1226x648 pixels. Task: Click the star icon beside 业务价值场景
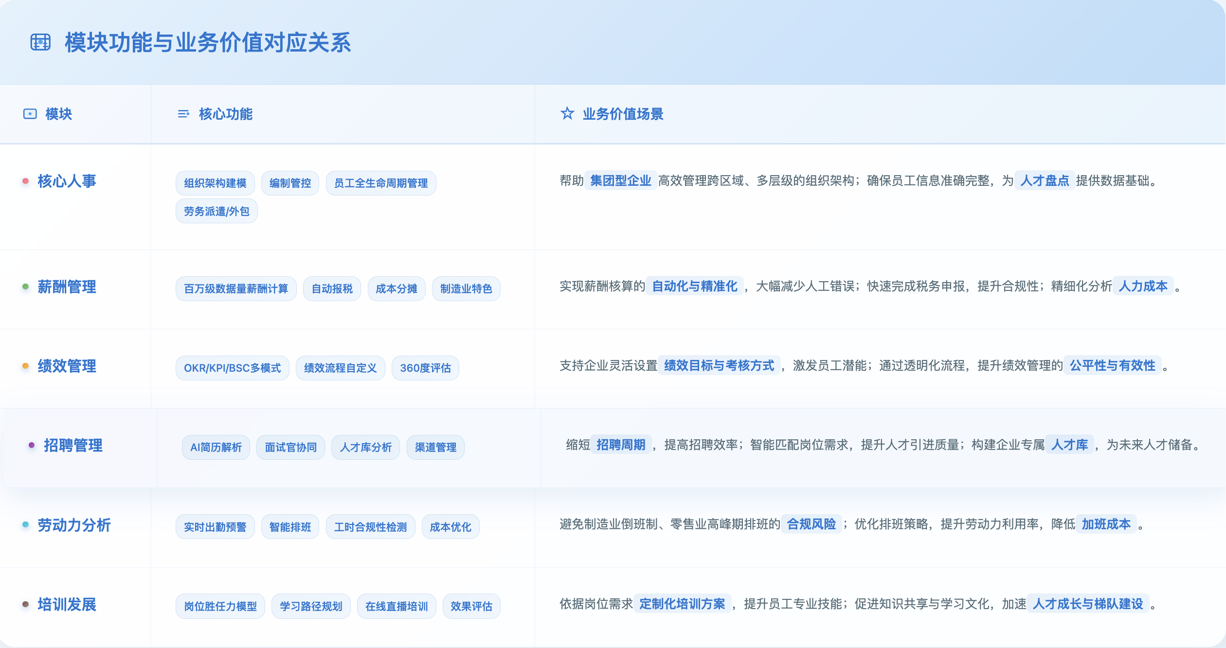[567, 114]
